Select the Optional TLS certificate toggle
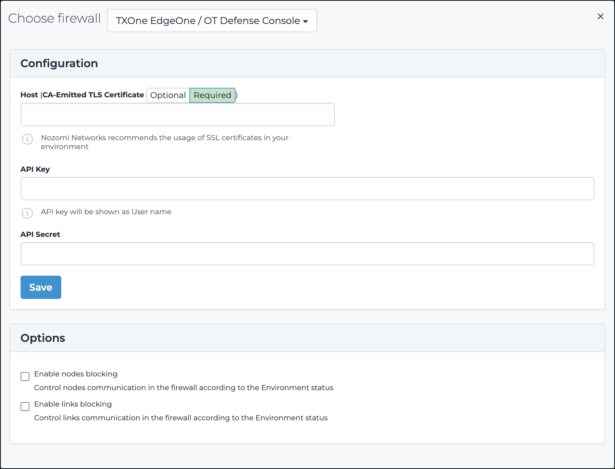The height and width of the screenshot is (469, 615). pyautogui.click(x=168, y=95)
